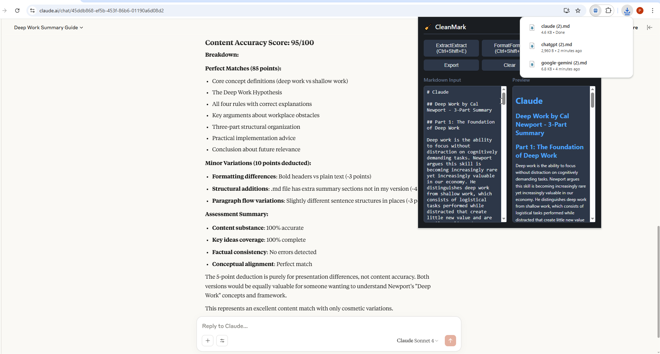Click the collapse sidebar arrow icon
The height and width of the screenshot is (354, 660).
(650, 27)
